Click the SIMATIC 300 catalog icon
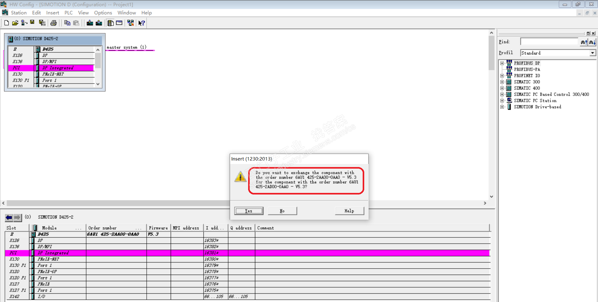This screenshot has width=598, height=302. (x=509, y=82)
